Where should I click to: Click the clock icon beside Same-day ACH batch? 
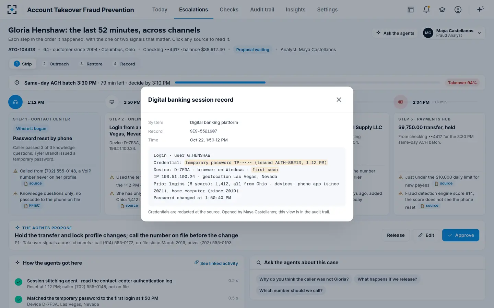tap(17, 82)
